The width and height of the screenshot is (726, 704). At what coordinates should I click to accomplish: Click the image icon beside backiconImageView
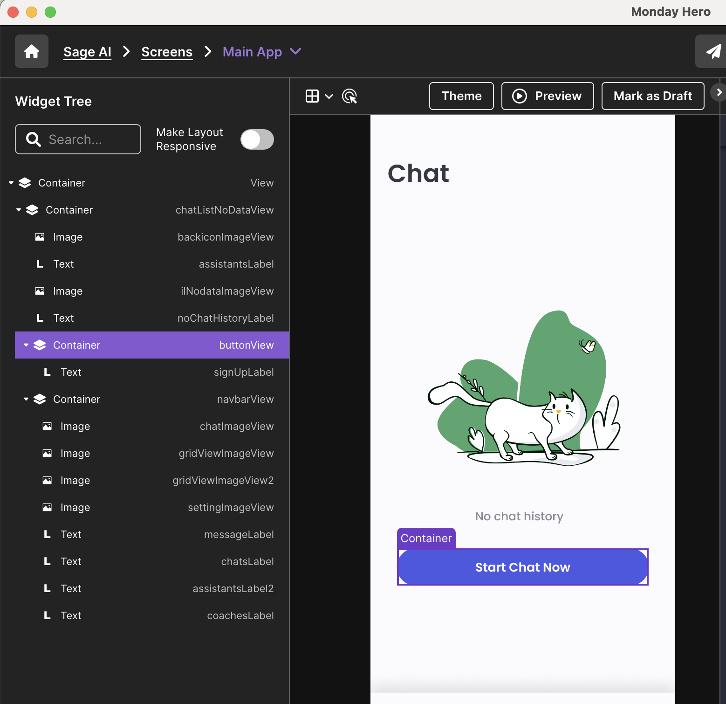click(x=40, y=237)
